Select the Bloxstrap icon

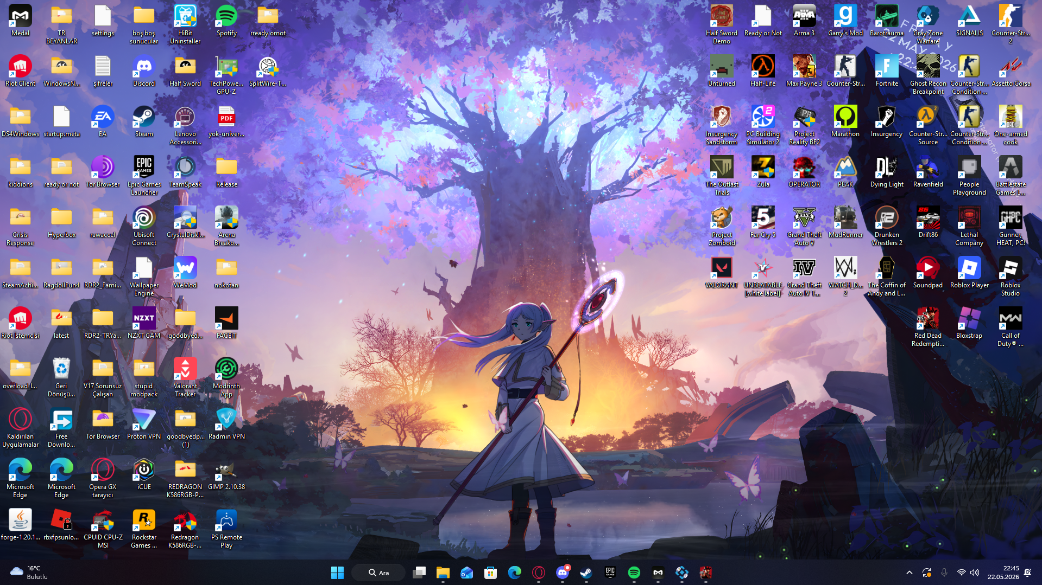click(969, 323)
